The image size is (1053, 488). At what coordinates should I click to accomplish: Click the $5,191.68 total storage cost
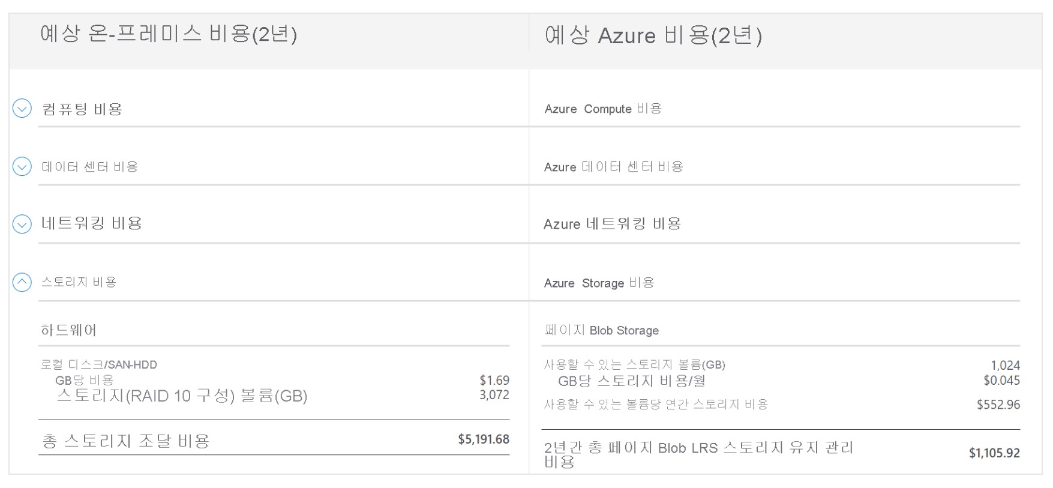tap(483, 439)
